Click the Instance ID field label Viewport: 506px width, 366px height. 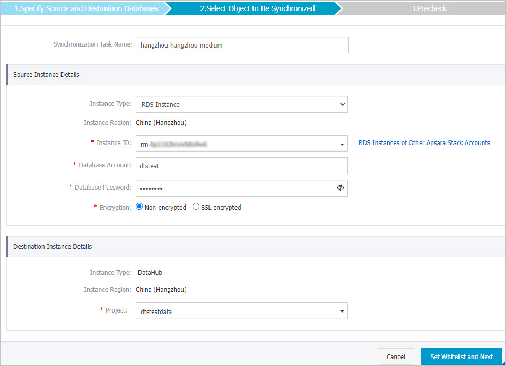(114, 142)
